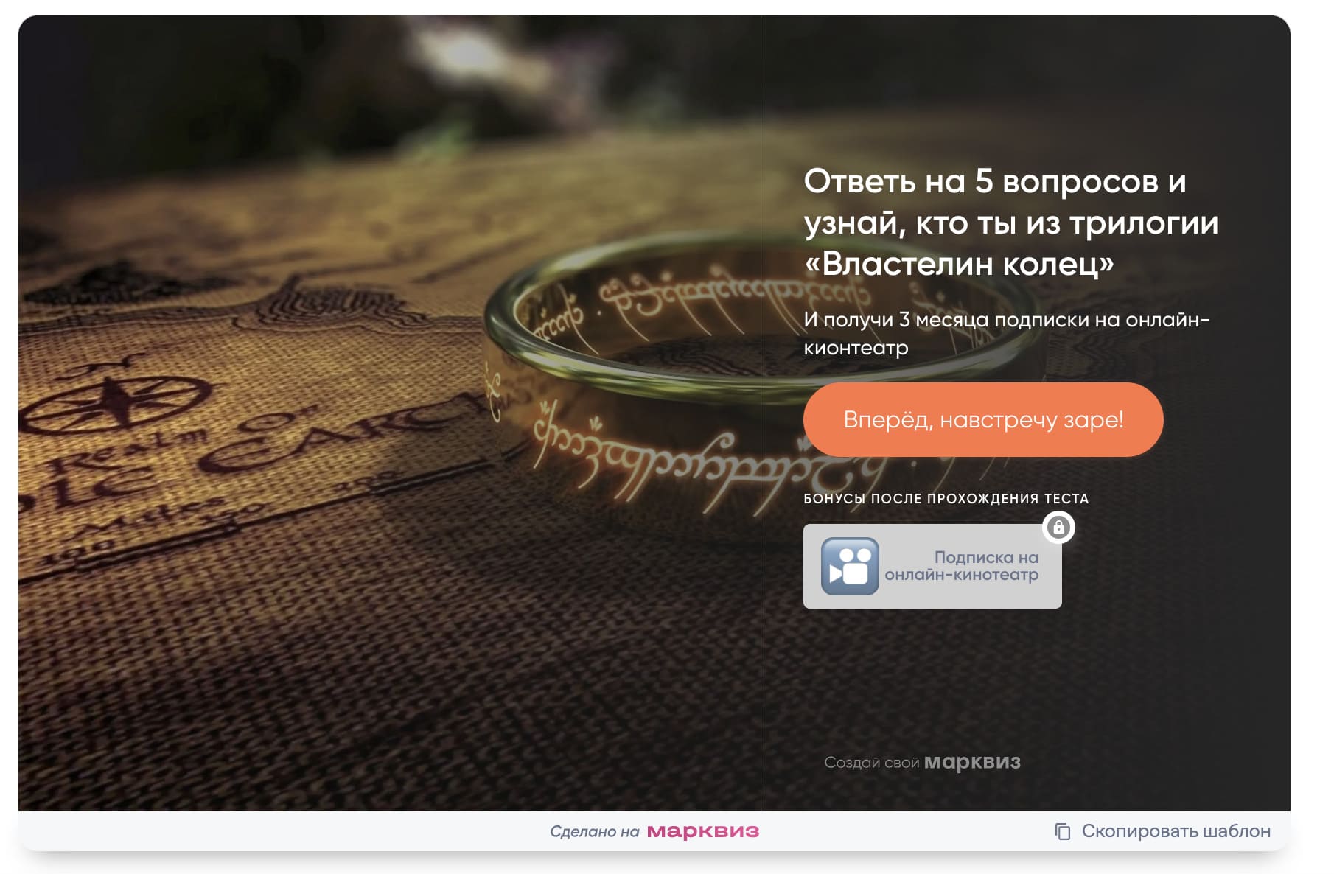
Task: Click the «БОНУСЫ ПОСЛЕ ПРОХОЖДЕНИЯ ТЕСТА» label
Action: tap(946, 499)
